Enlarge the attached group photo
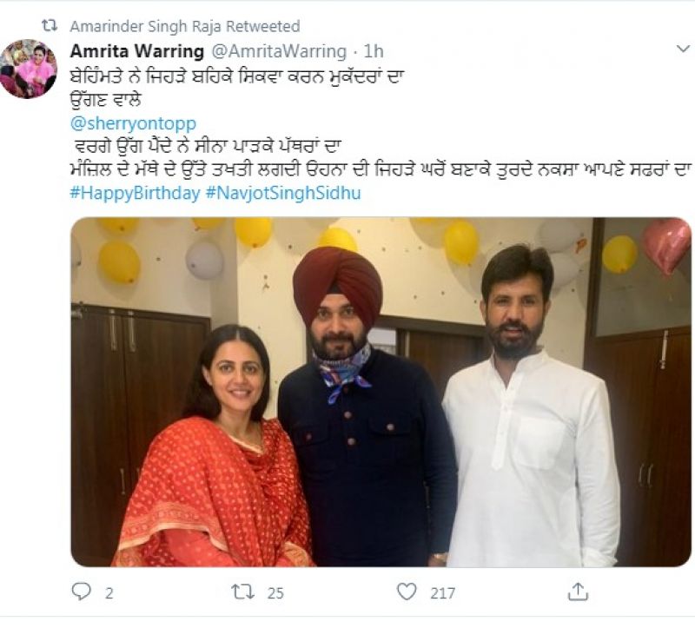Screen dimensions: 695x628 click(381, 391)
